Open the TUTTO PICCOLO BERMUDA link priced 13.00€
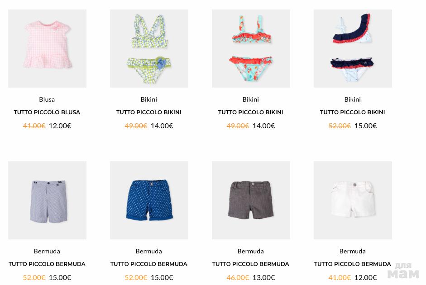Screen dimensions: 426x285 coord(250,264)
